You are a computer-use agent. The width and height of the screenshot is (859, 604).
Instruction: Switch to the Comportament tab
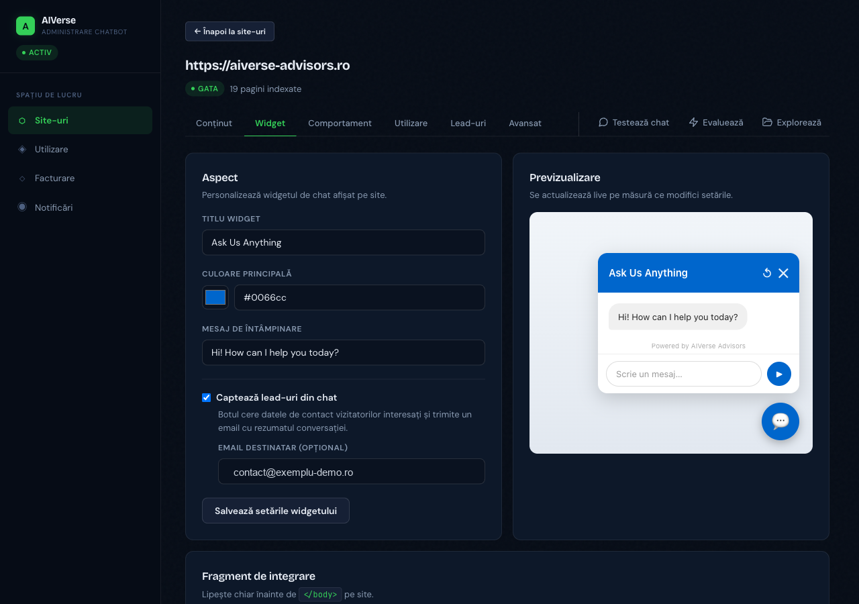point(340,123)
